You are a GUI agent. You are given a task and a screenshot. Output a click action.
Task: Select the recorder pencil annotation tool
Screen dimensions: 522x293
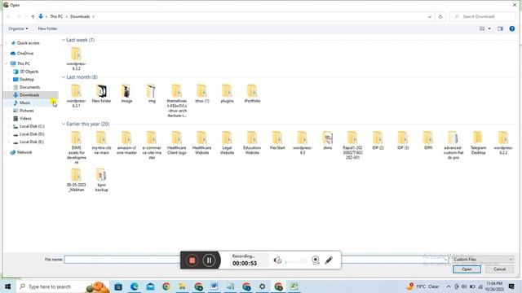329,260
